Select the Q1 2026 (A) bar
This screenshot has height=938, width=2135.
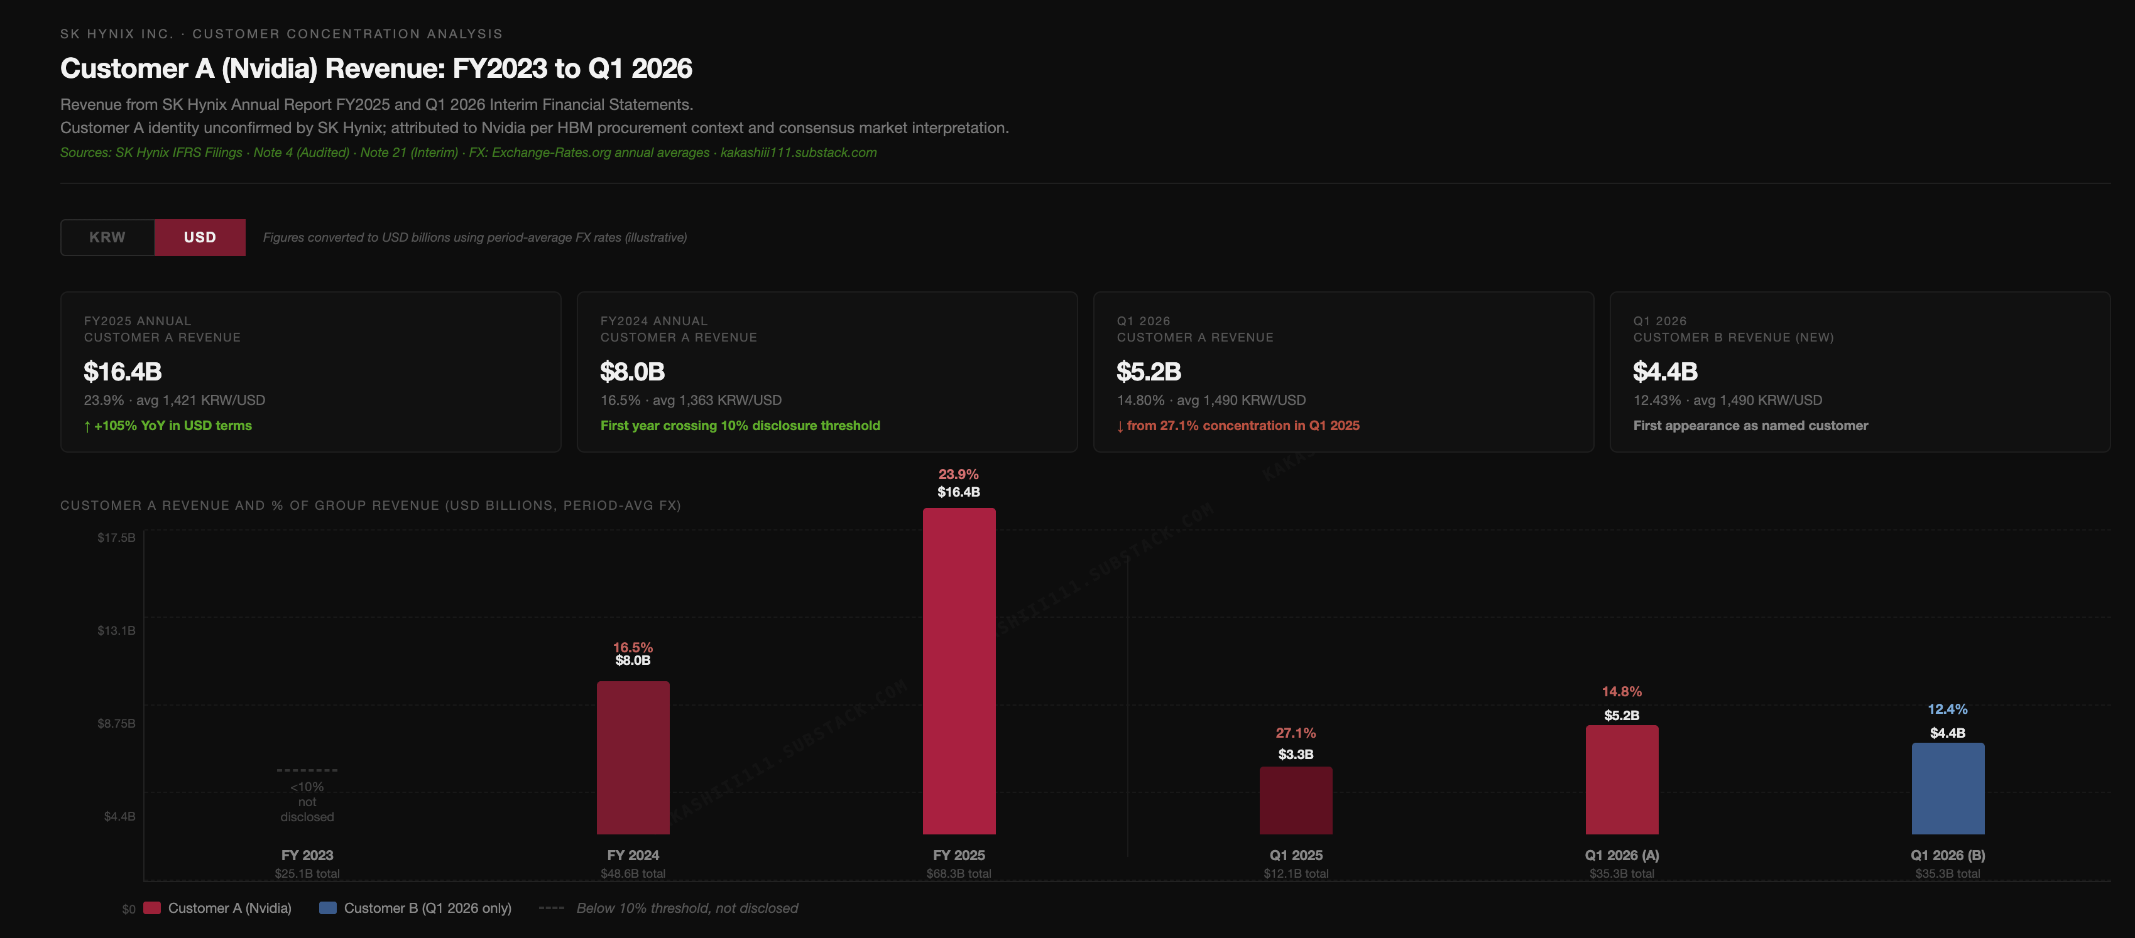tap(1622, 780)
